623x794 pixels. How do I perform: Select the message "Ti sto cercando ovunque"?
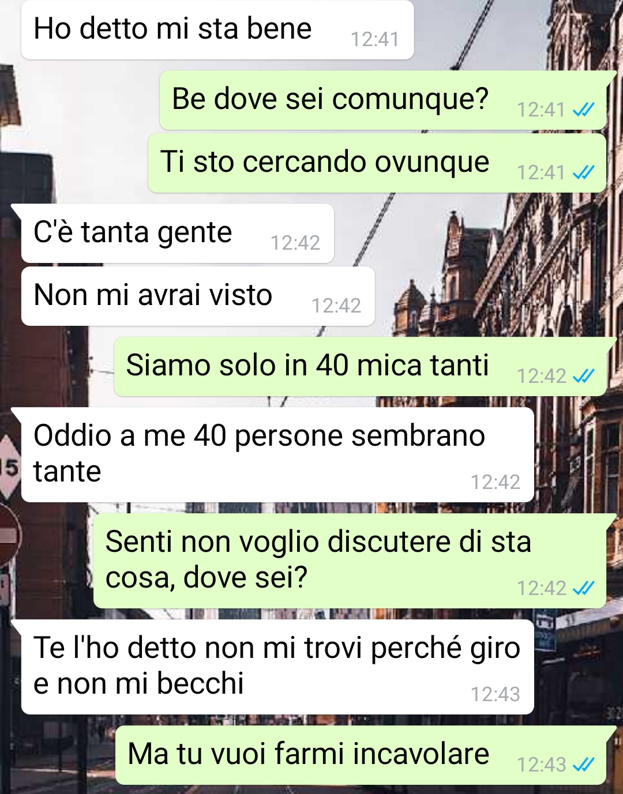(377, 163)
